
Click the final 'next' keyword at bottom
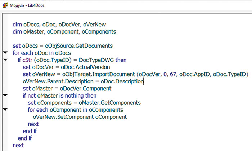pos(18,145)
